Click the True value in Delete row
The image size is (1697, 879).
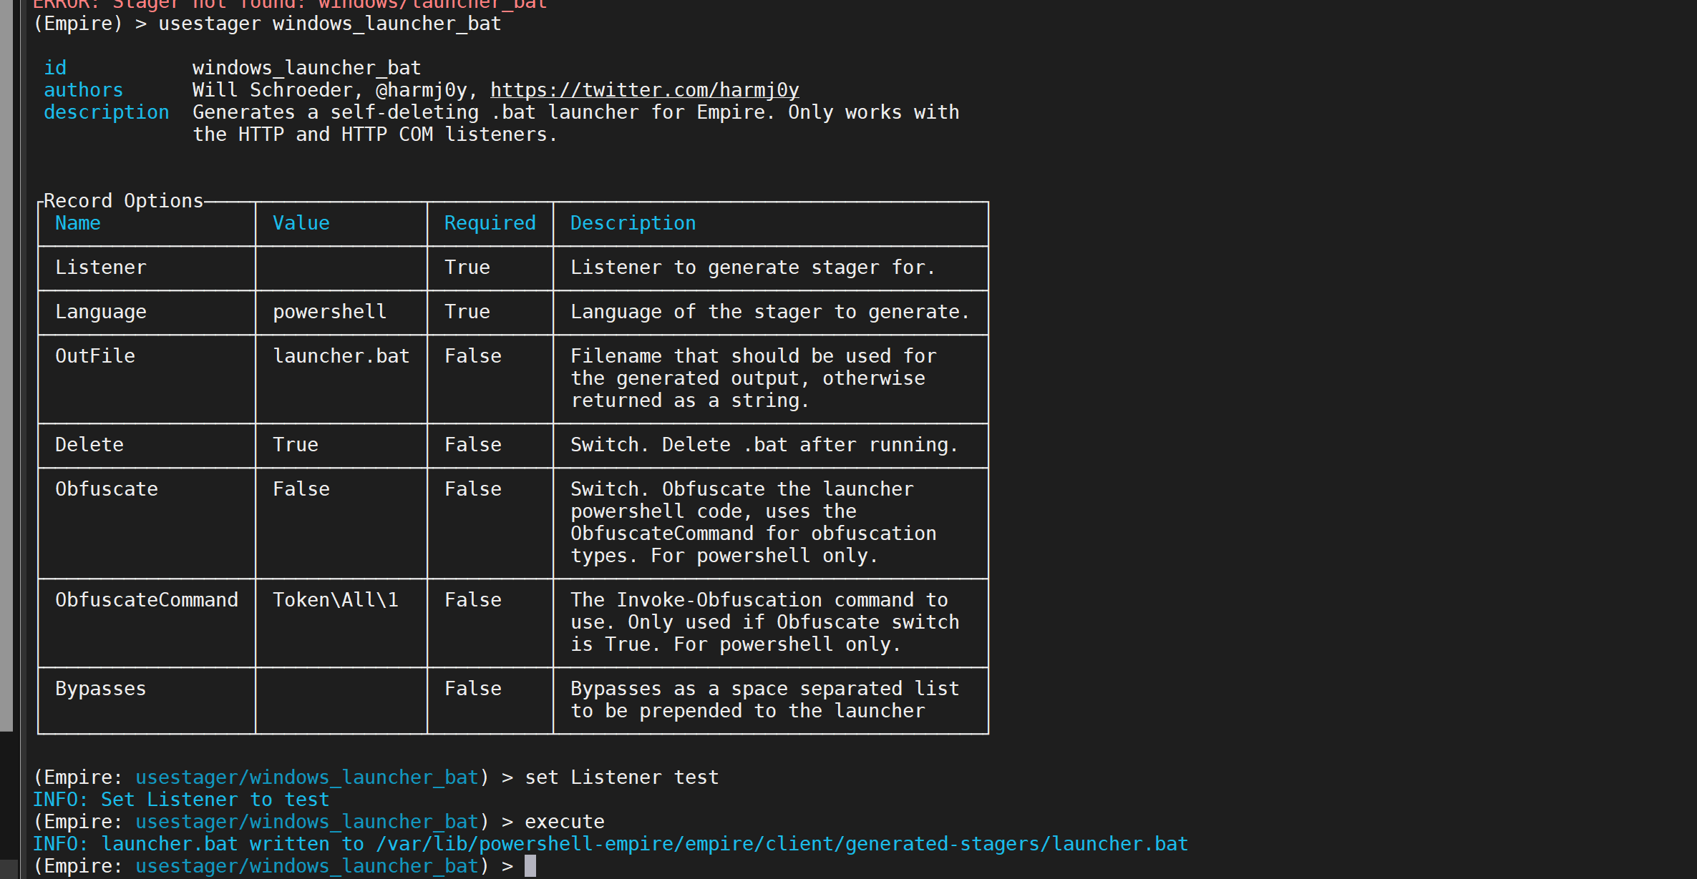click(296, 445)
